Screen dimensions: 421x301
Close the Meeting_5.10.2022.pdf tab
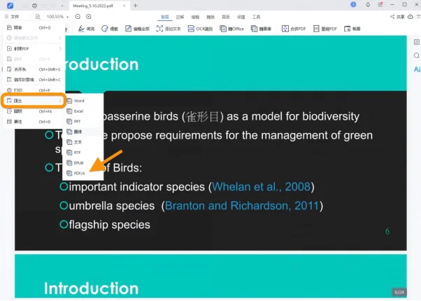[124, 6]
